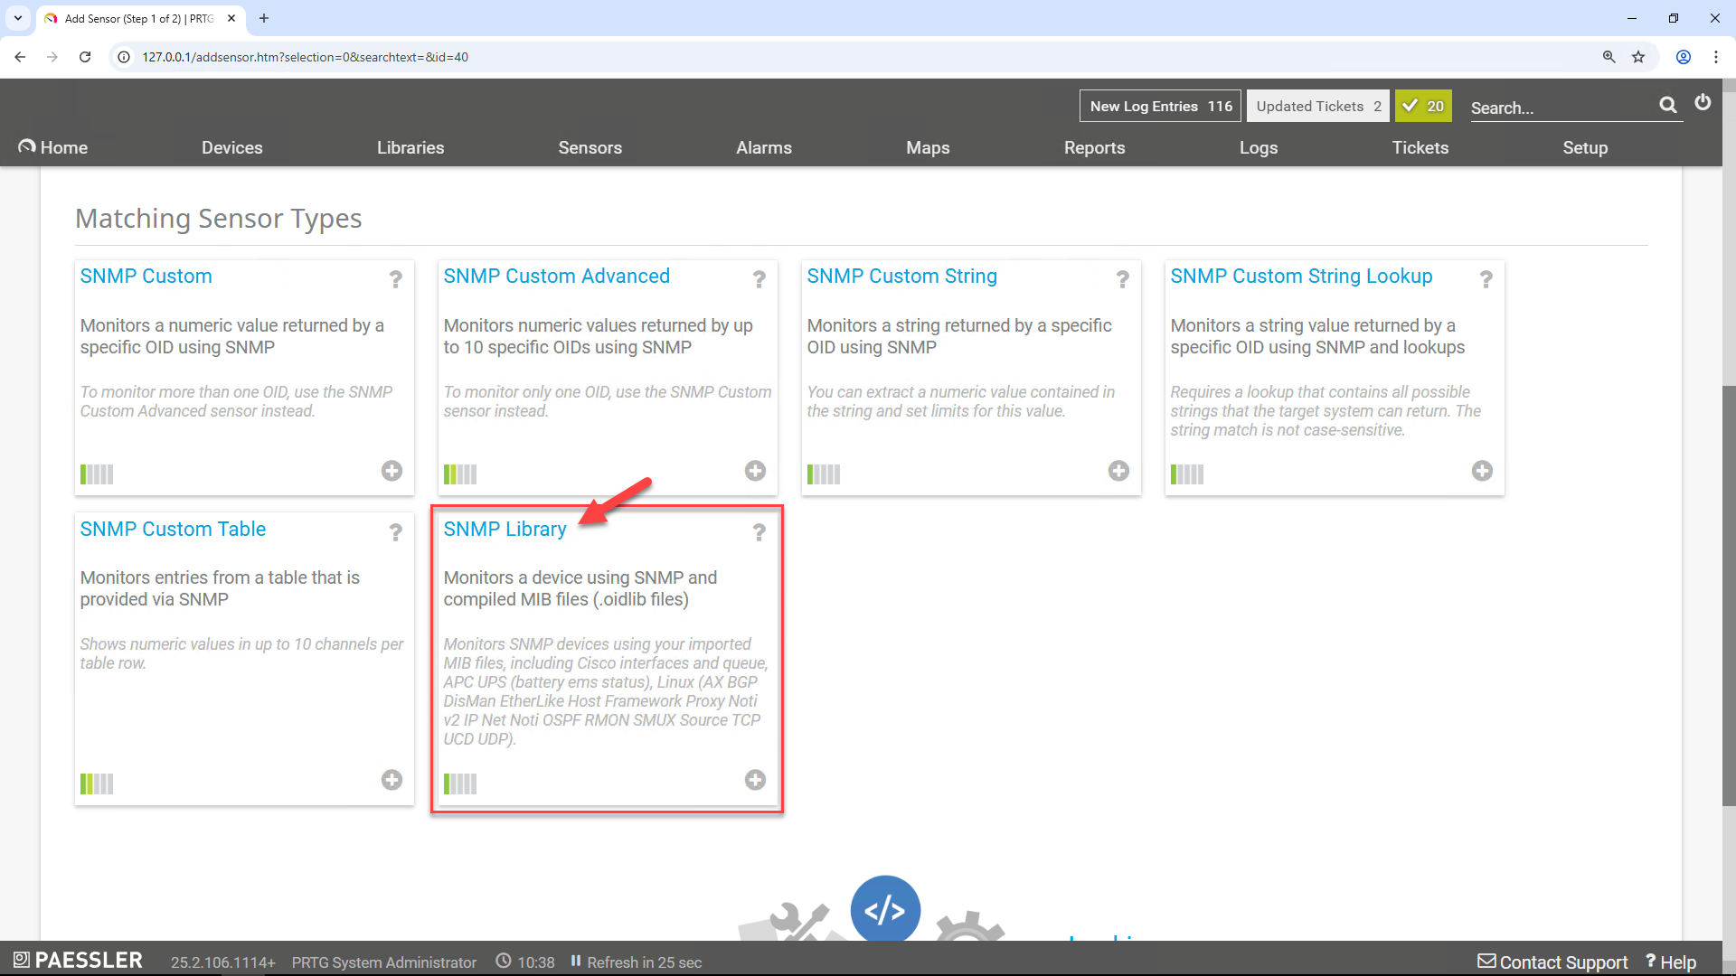Image resolution: width=1736 pixels, height=976 pixels.
Task: Add SNMP Custom Table sensor via plus icon
Action: (x=392, y=779)
